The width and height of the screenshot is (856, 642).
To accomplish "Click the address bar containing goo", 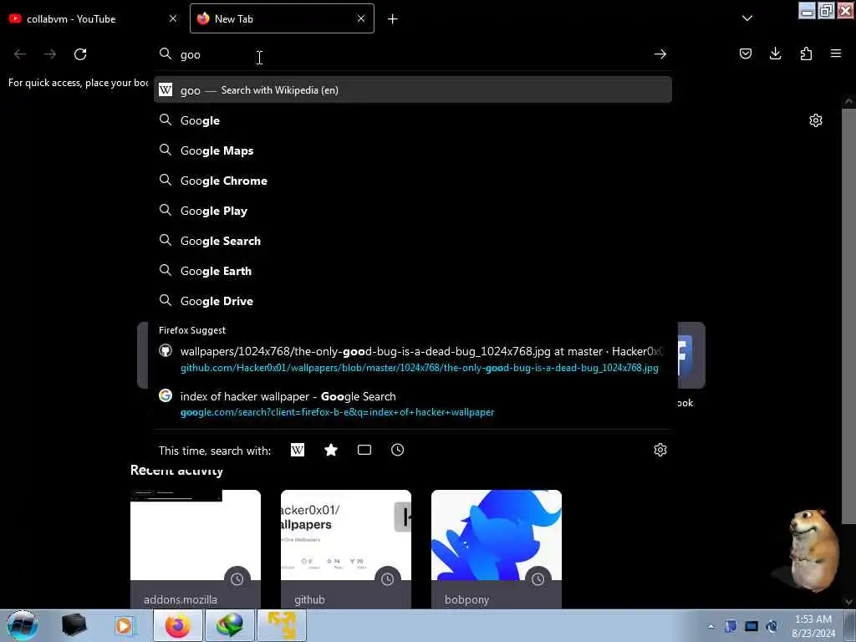I will point(413,54).
